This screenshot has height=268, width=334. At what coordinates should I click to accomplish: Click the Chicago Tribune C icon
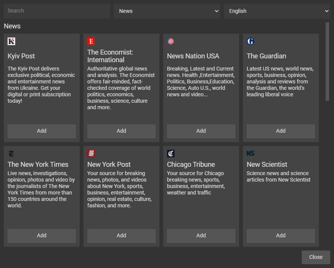pyautogui.click(x=171, y=154)
